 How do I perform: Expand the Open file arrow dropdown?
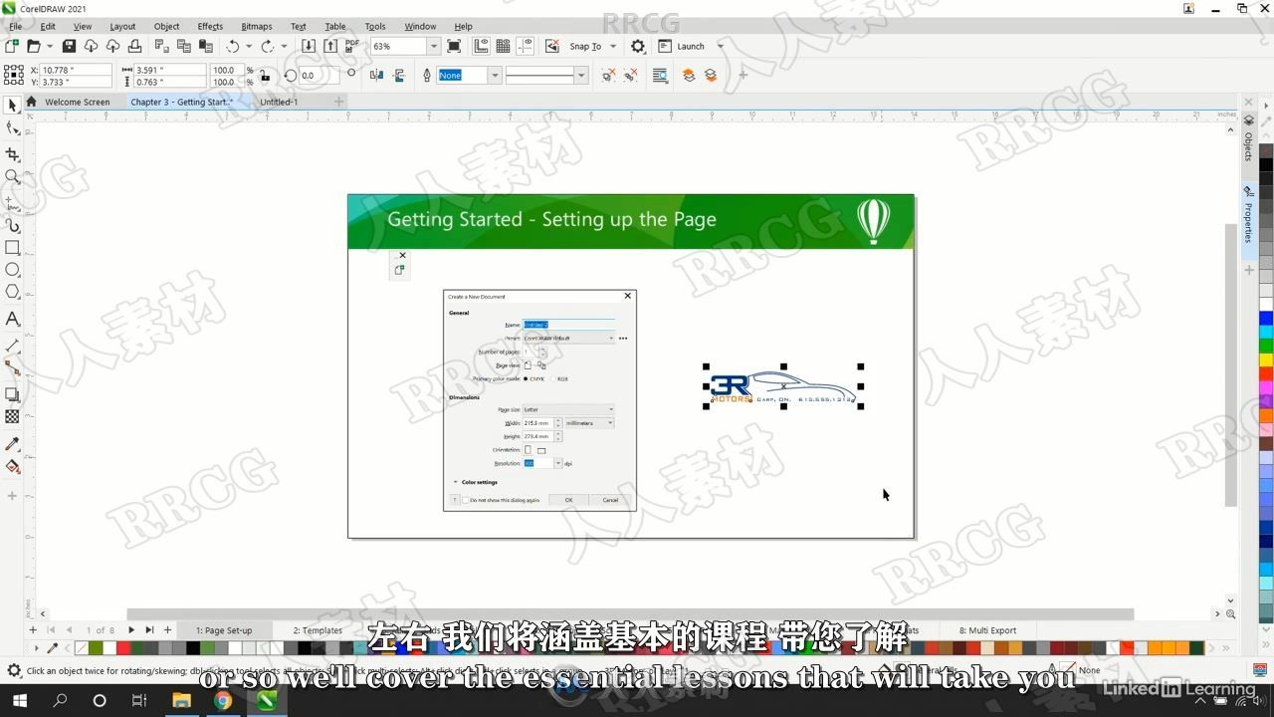[49, 46]
